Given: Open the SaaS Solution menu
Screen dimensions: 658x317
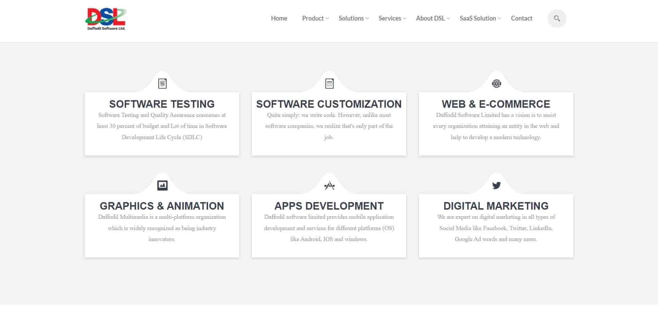Looking at the screenshot, I should coord(478,18).
